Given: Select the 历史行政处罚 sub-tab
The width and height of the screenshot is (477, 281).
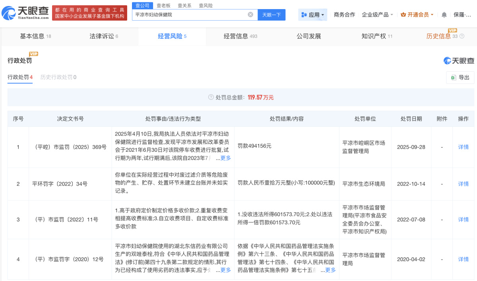Looking at the screenshot, I should coord(58,77).
